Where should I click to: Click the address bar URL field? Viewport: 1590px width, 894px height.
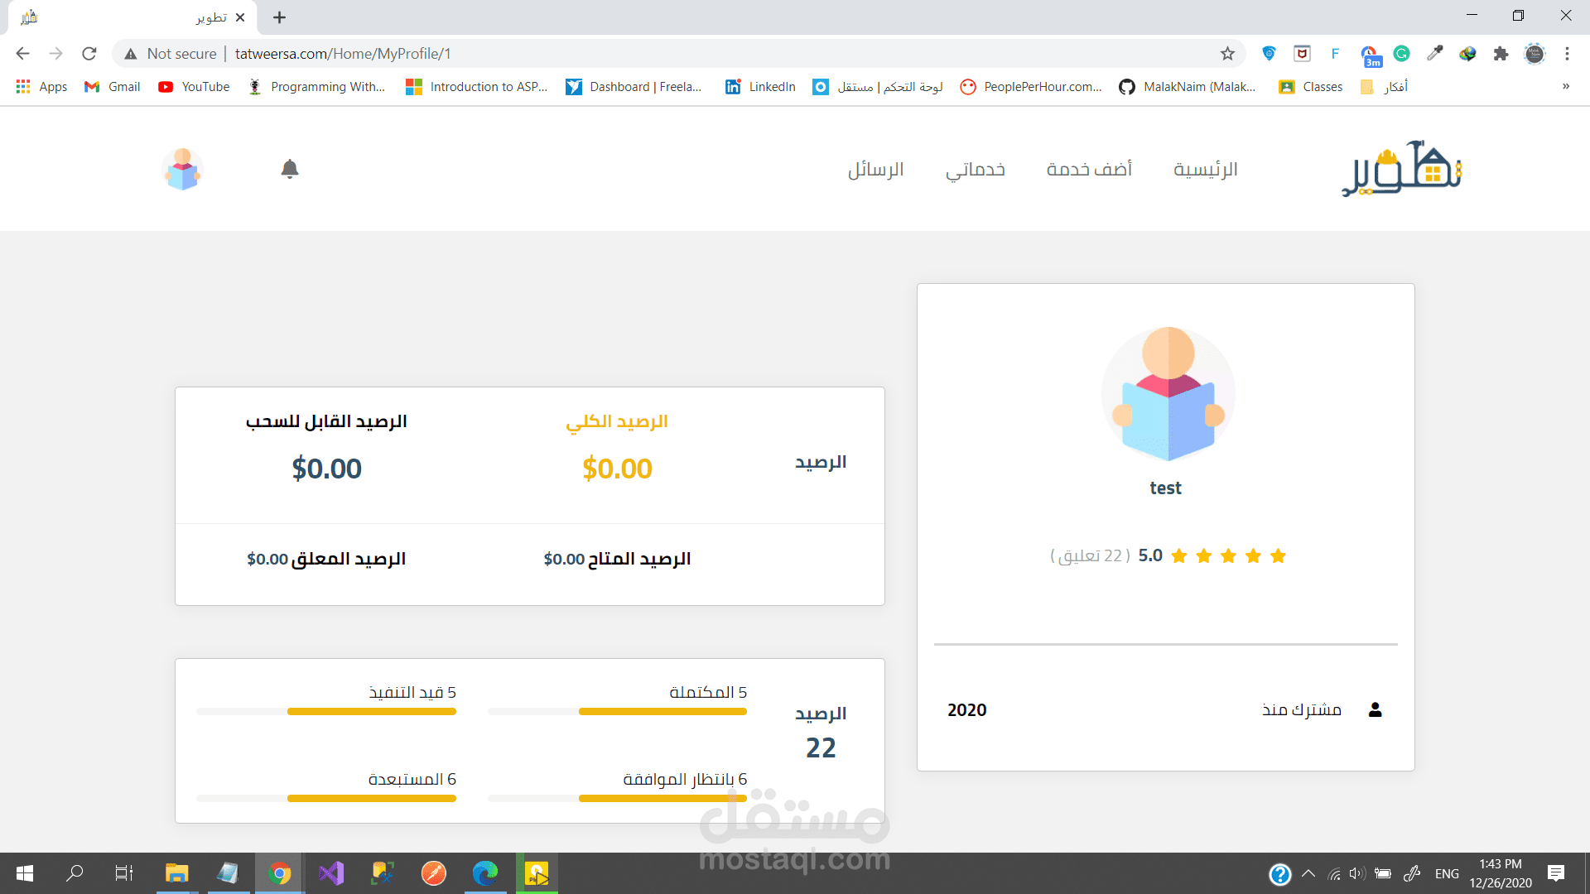coord(662,54)
